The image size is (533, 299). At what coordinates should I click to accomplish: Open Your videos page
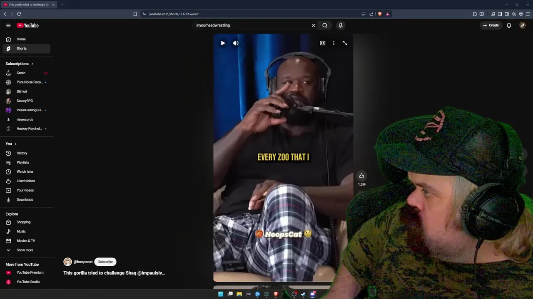click(27, 190)
